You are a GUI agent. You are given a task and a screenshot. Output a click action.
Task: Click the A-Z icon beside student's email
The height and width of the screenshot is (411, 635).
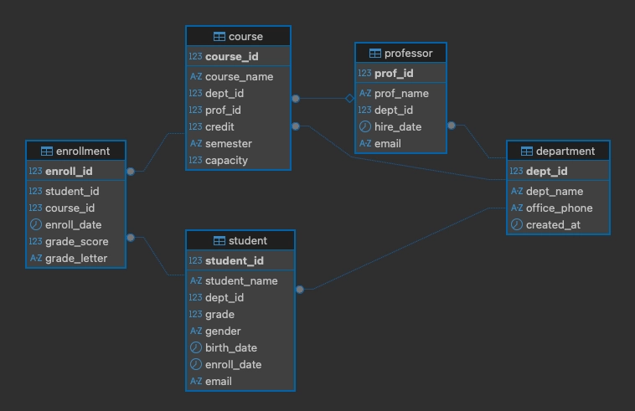(195, 381)
